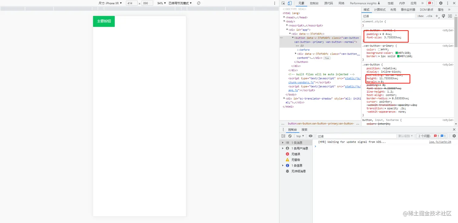This screenshot has height=223, width=458.
Task: Create live expression via the eye icon
Action: 310,136
